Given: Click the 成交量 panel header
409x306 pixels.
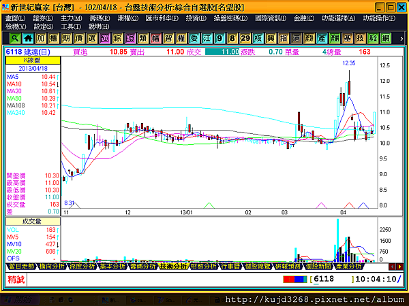Looking at the screenshot, I should (x=33, y=222).
